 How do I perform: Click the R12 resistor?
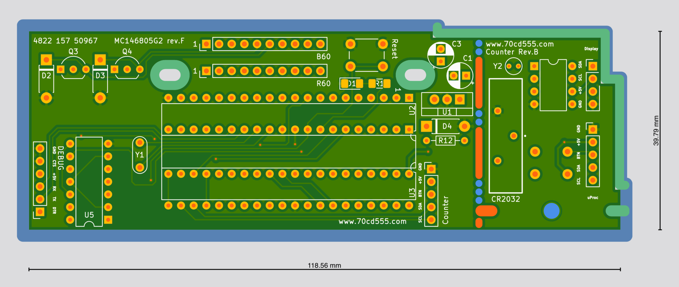[445, 140]
